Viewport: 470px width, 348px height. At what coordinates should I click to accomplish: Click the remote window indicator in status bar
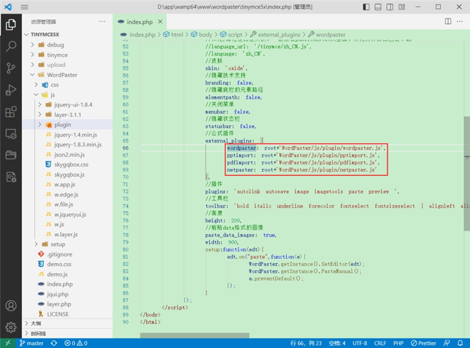tap(8, 343)
